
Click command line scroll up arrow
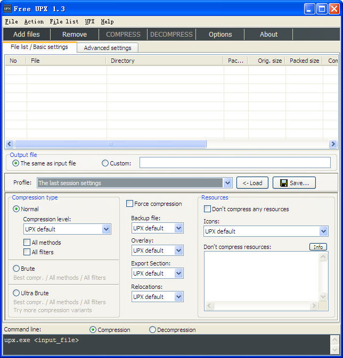point(334,340)
